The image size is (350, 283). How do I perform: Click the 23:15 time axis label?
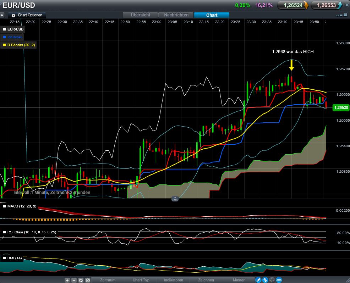pyautogui.click(x=204, y=22)
